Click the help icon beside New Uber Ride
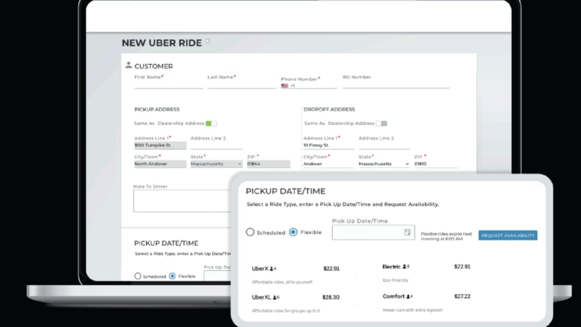 [208, 41]
